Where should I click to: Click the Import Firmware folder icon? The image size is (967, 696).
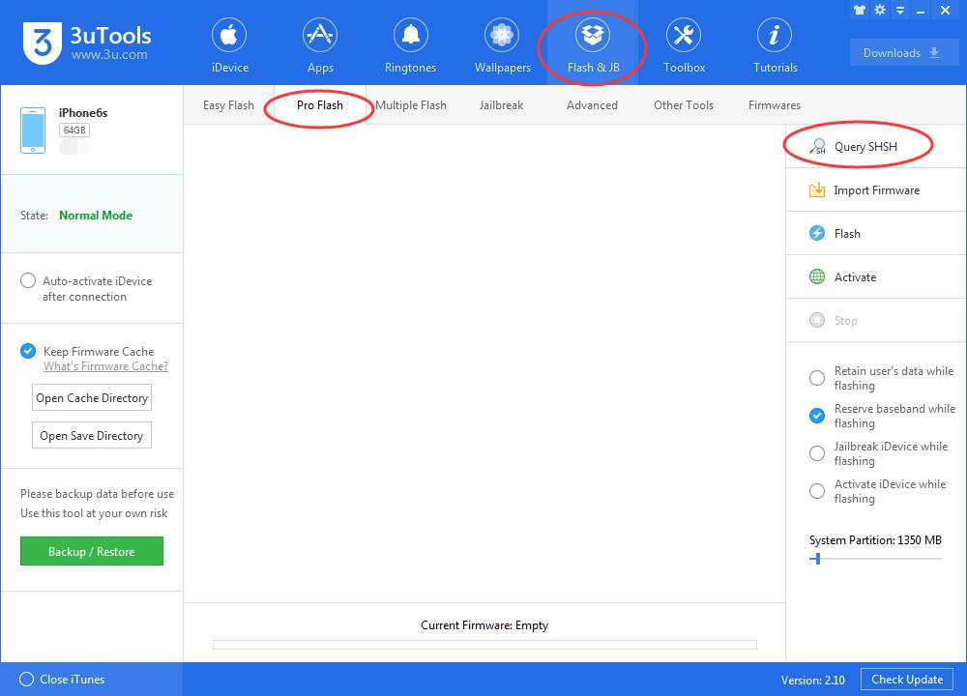tap(816, 189)
